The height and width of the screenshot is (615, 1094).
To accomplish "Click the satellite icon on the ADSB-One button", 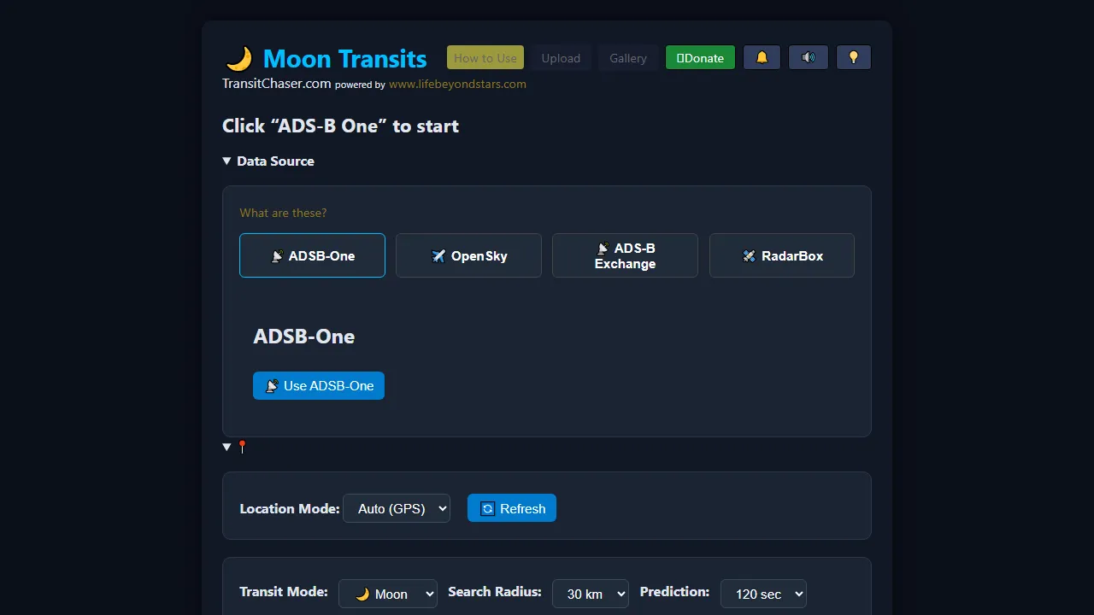I will [276, 255].
